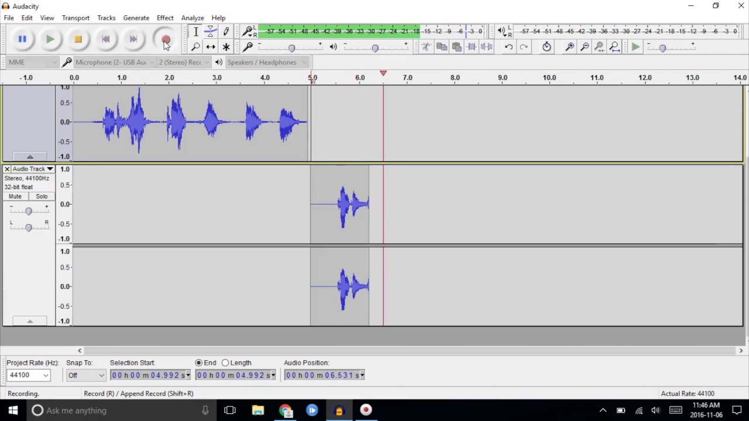
Task: Adjust the Audio Track pan slider
Action: 28,227
